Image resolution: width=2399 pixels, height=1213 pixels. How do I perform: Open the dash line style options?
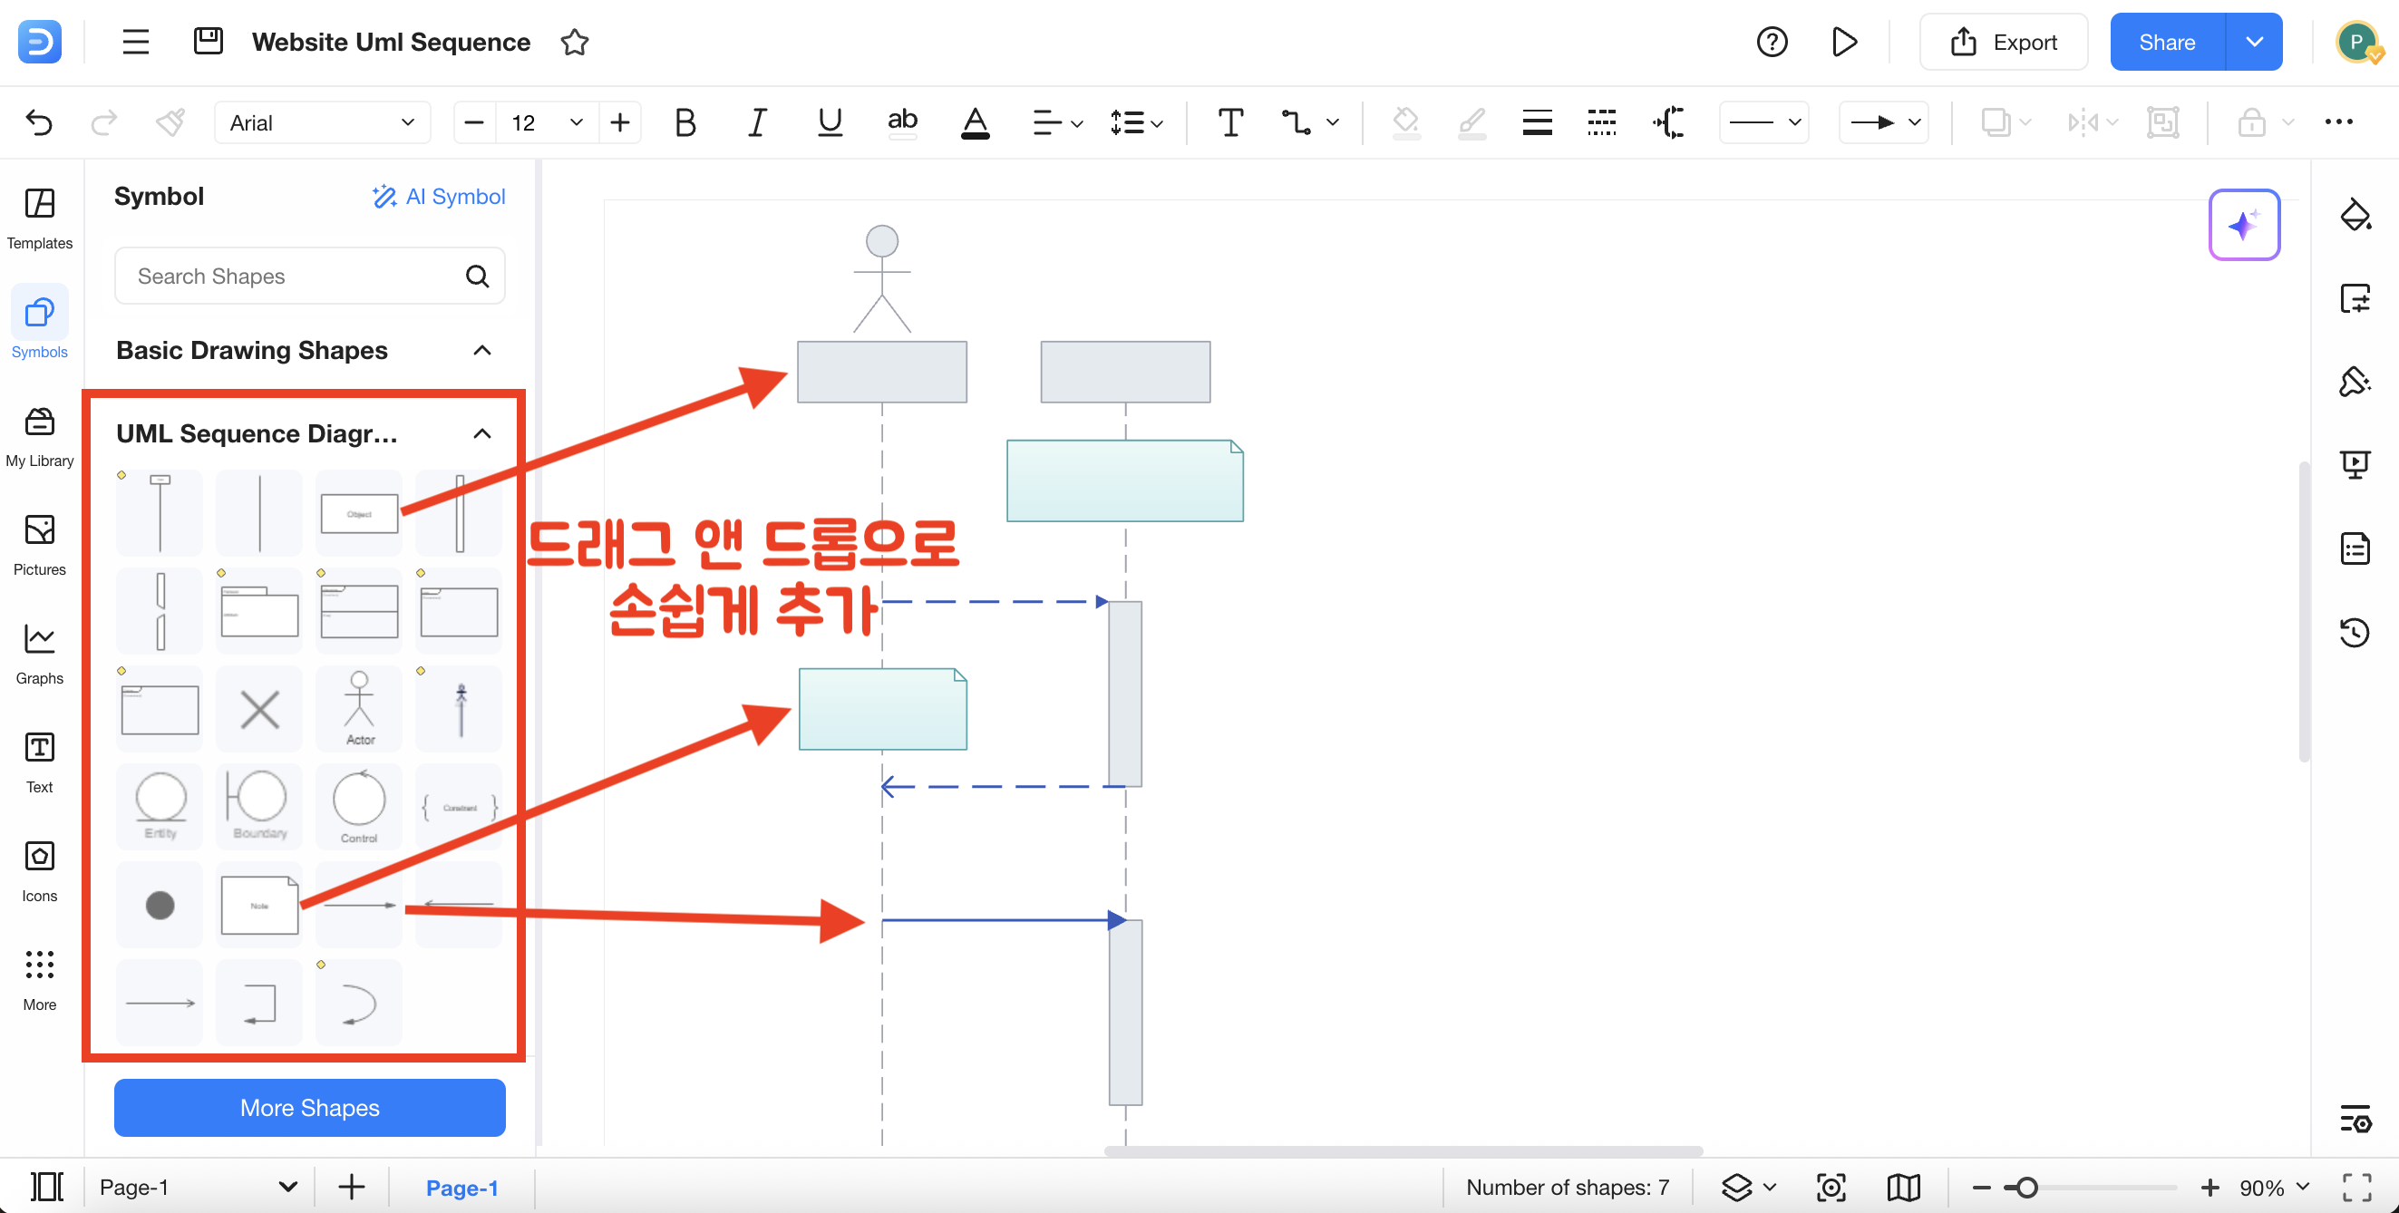[x=1601, y=123]
